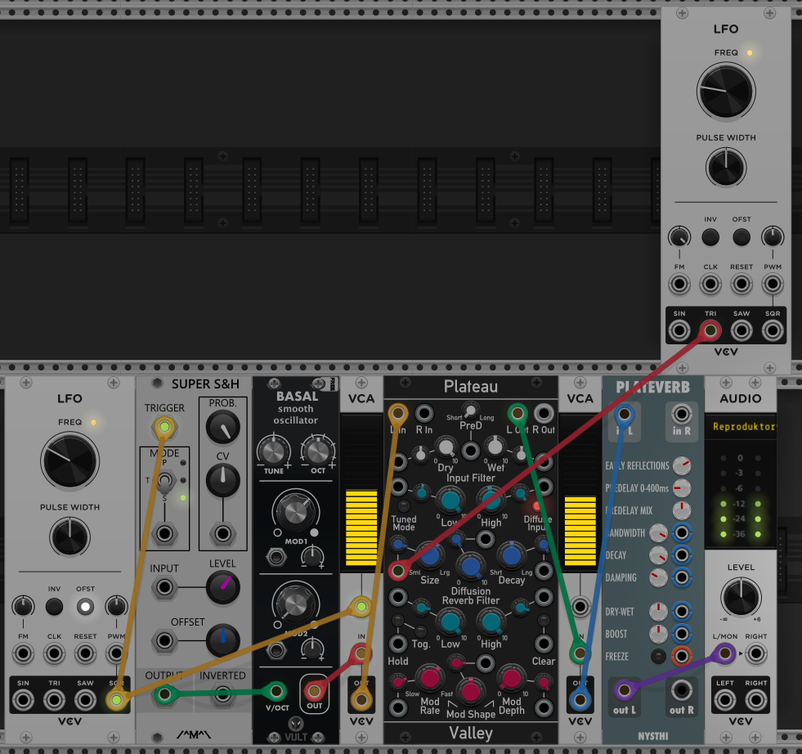The image size is (802, 754).
Task: Click the SQR output jack on upper-rack LFO
Action: pos(773,330)
